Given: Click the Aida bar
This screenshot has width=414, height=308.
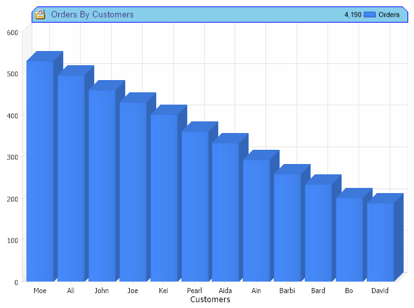Looking at the screenshot, I should [225, 212].
